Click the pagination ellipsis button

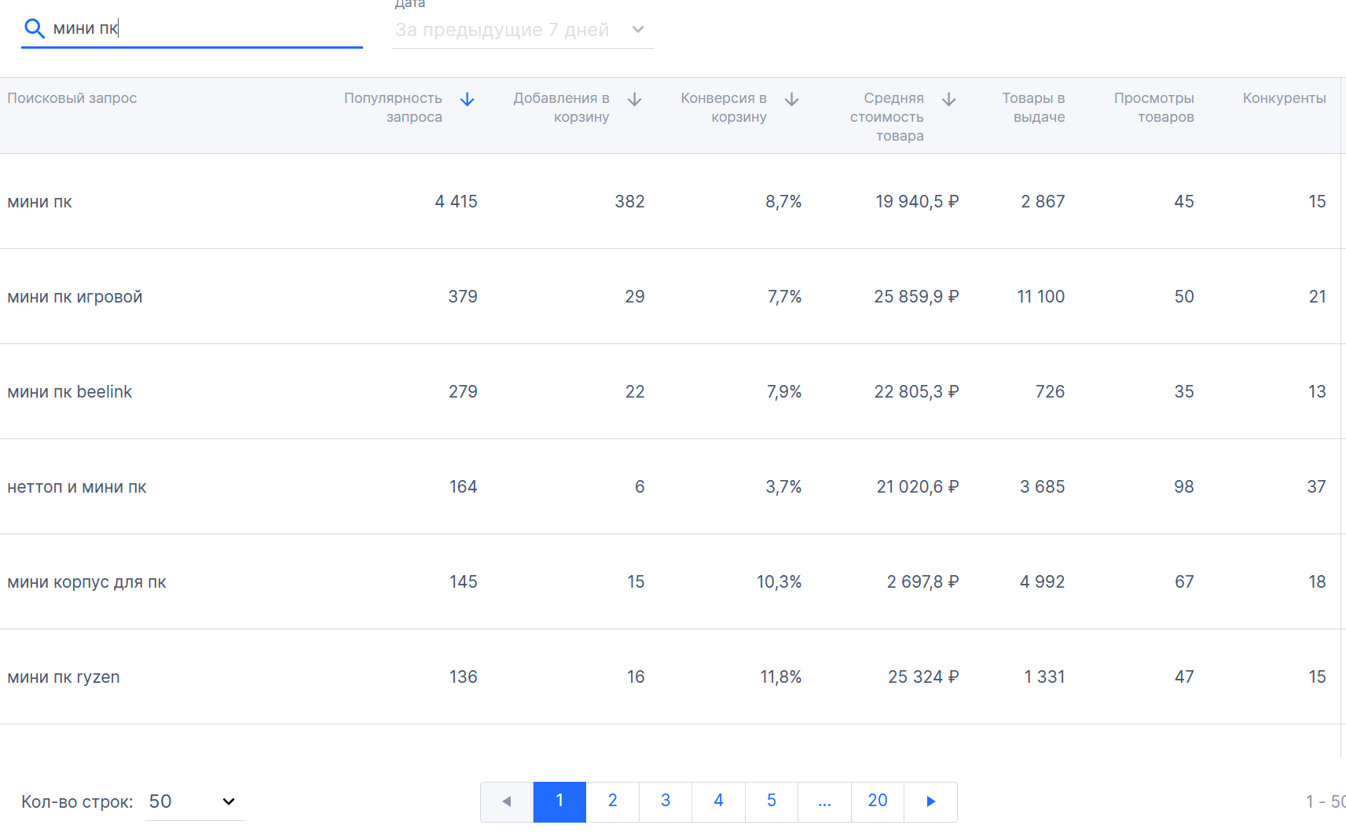pyautogui.click(x=824, y=801)
